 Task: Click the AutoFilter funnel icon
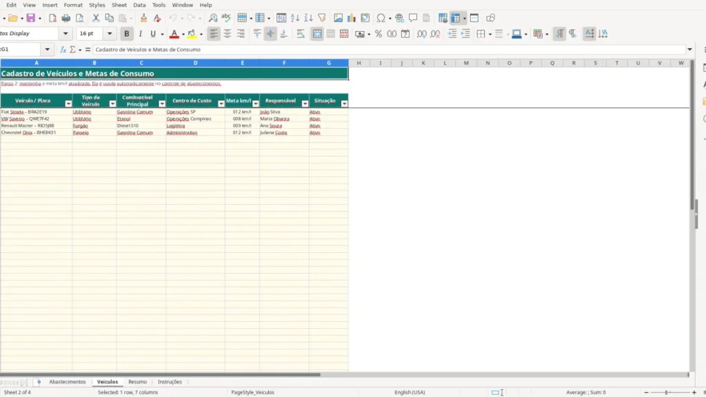tap(322, 18)
